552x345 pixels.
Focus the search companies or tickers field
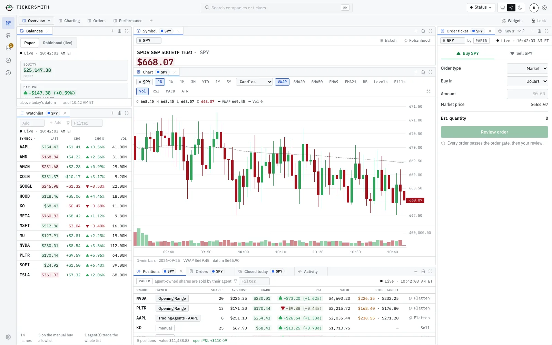[x=276, y=8]
